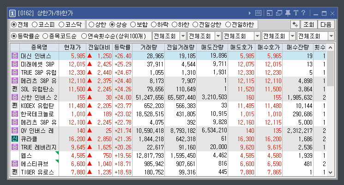Screen dimensions: 344x185
Task: Click the 증 badge on TRUE 레버리지 row
Action: click(14, 147)
